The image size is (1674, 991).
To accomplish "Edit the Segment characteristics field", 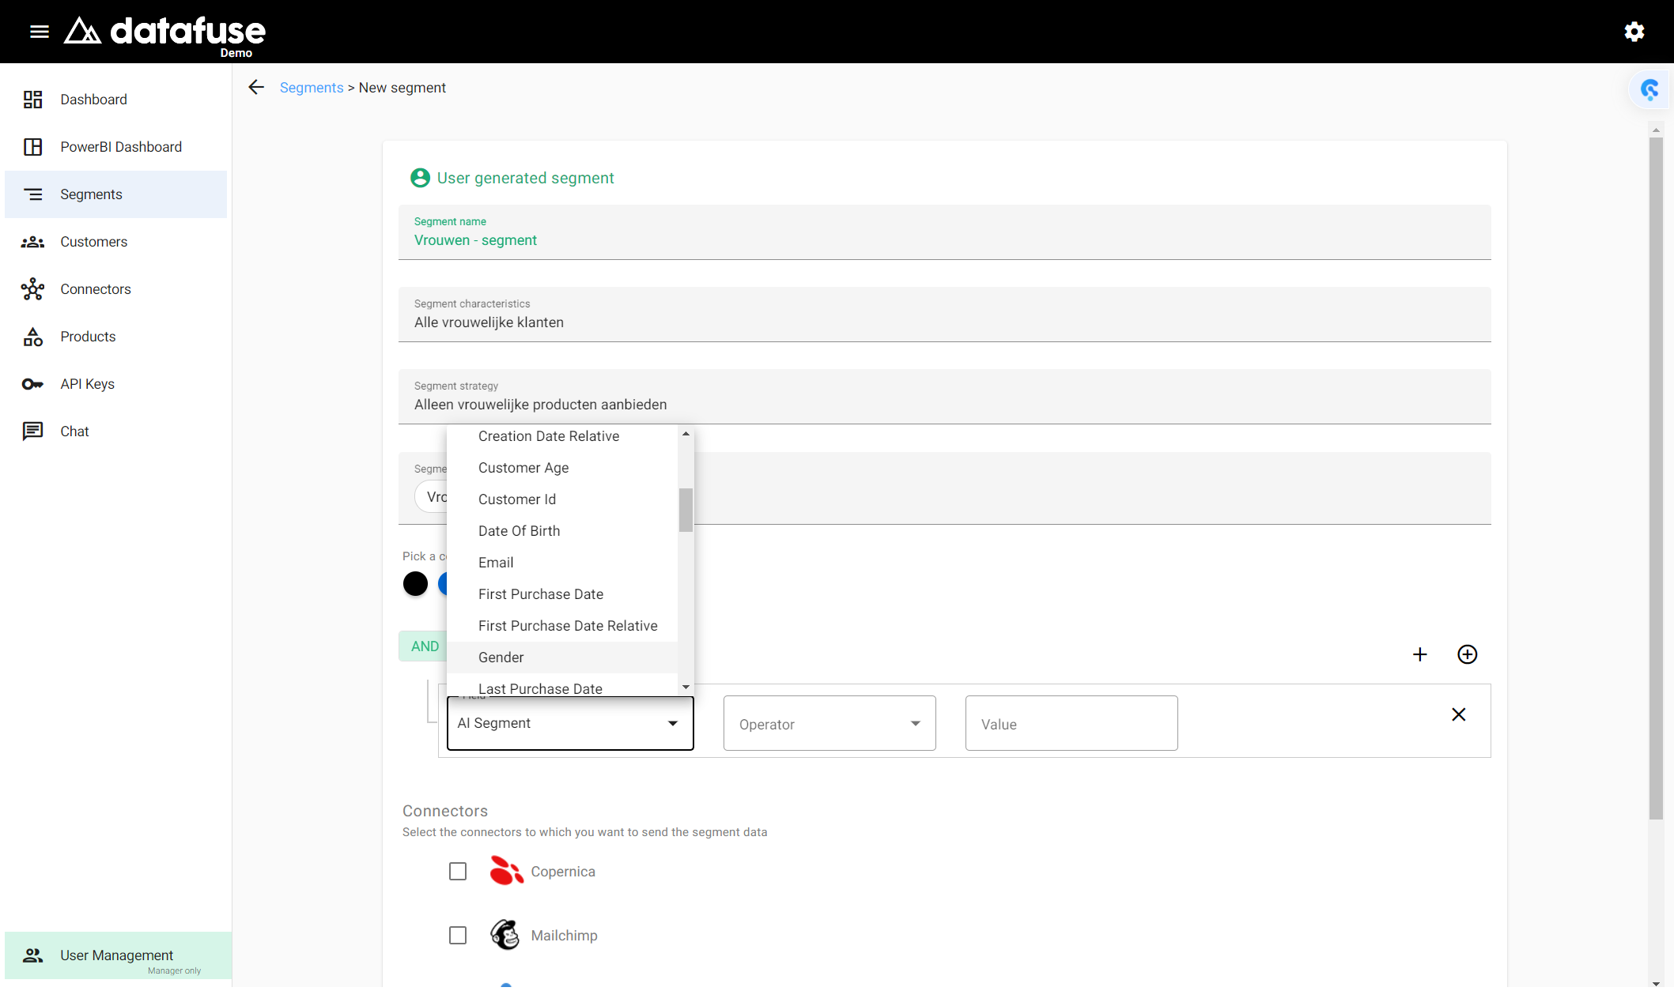I will (945, 315).
